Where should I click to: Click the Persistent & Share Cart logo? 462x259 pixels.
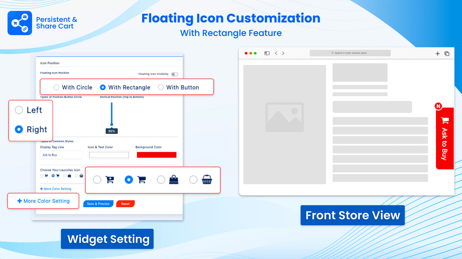point(20,23)
